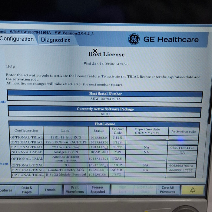Click the ACMB feature code
This screenshot has width=212, height=212.
(117, 170)
